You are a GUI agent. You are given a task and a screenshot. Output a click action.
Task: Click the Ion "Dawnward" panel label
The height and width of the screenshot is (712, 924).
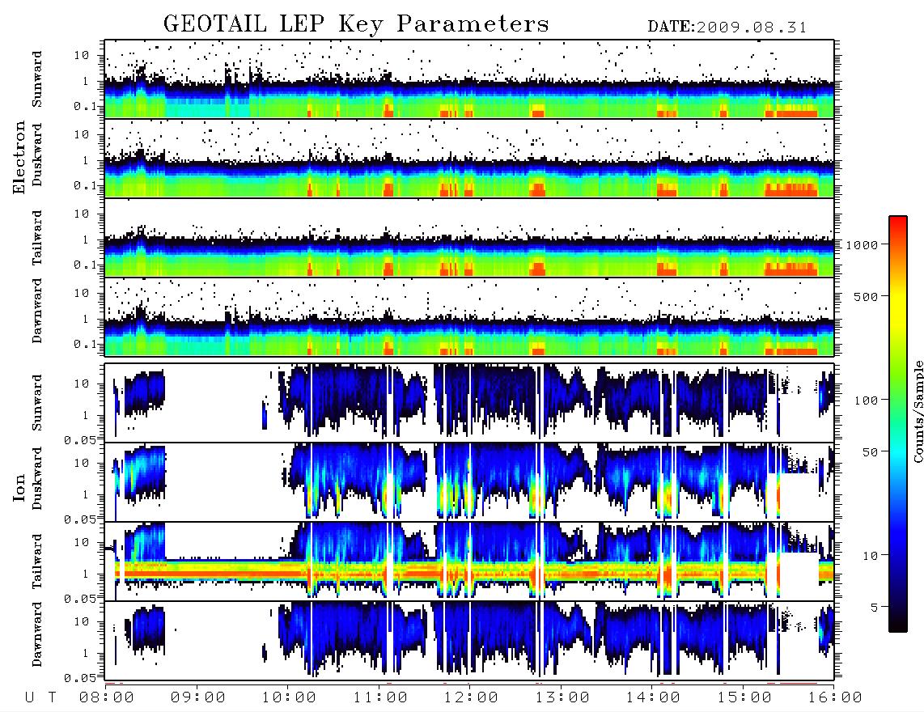(x=37, y=634)
